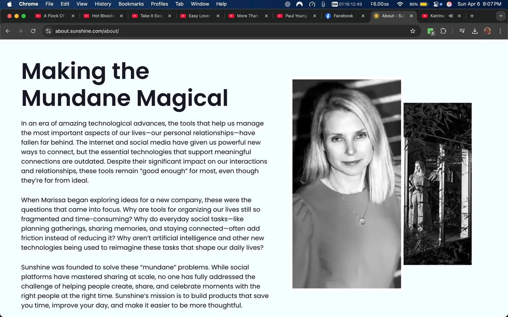
Task: Click the site information icon in address bar
Action: pos(48,31)
